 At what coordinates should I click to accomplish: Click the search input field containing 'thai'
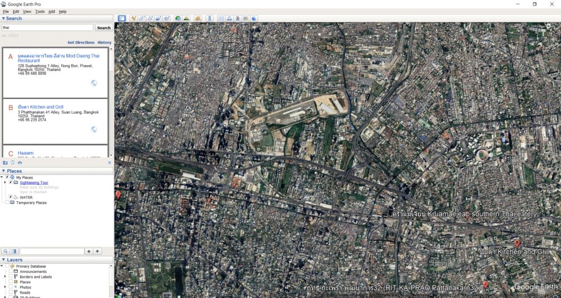click(x=48, y=27)
